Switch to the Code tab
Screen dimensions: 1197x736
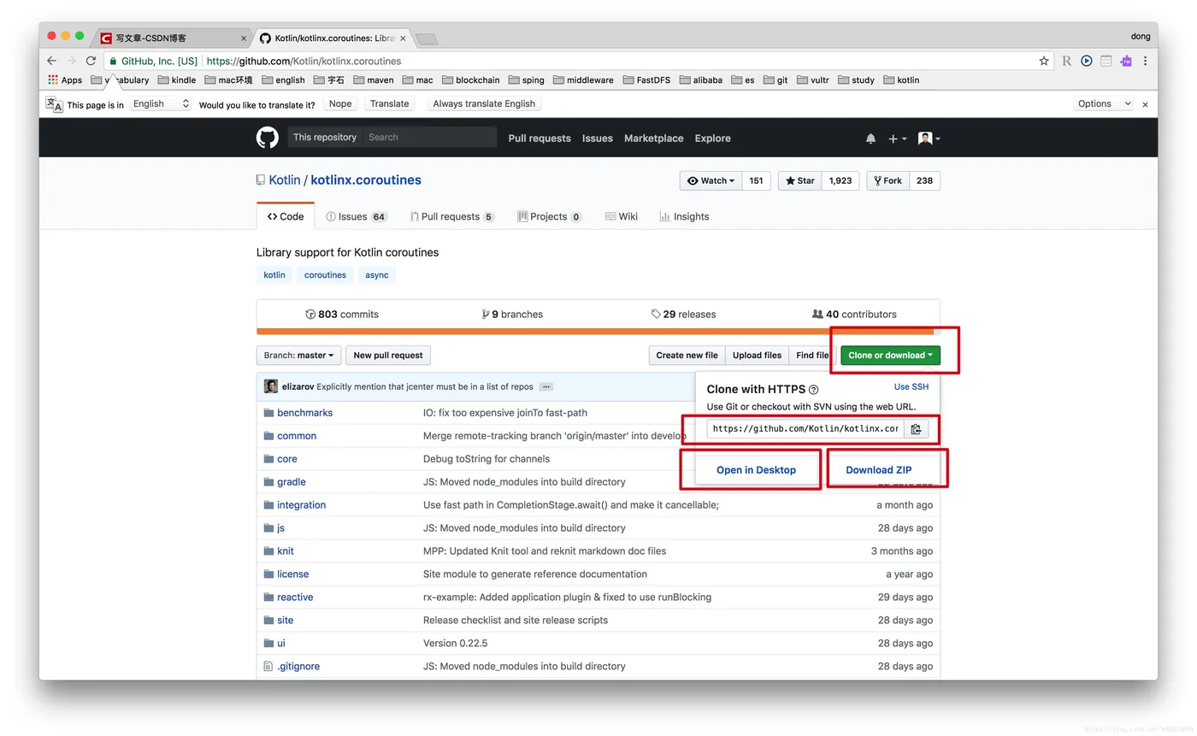point(286,216)
